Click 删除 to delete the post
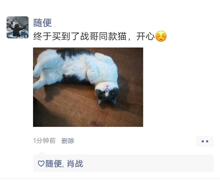The height and width of the screenshot is (185, 220). 68,141
